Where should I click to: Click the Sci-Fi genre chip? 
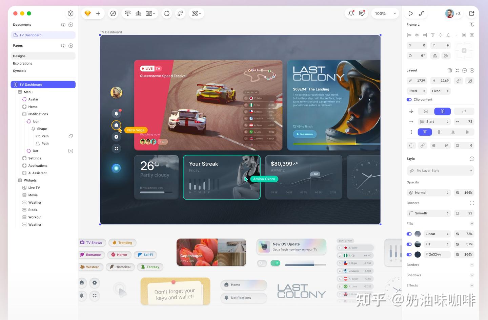[x=145, y=255]
